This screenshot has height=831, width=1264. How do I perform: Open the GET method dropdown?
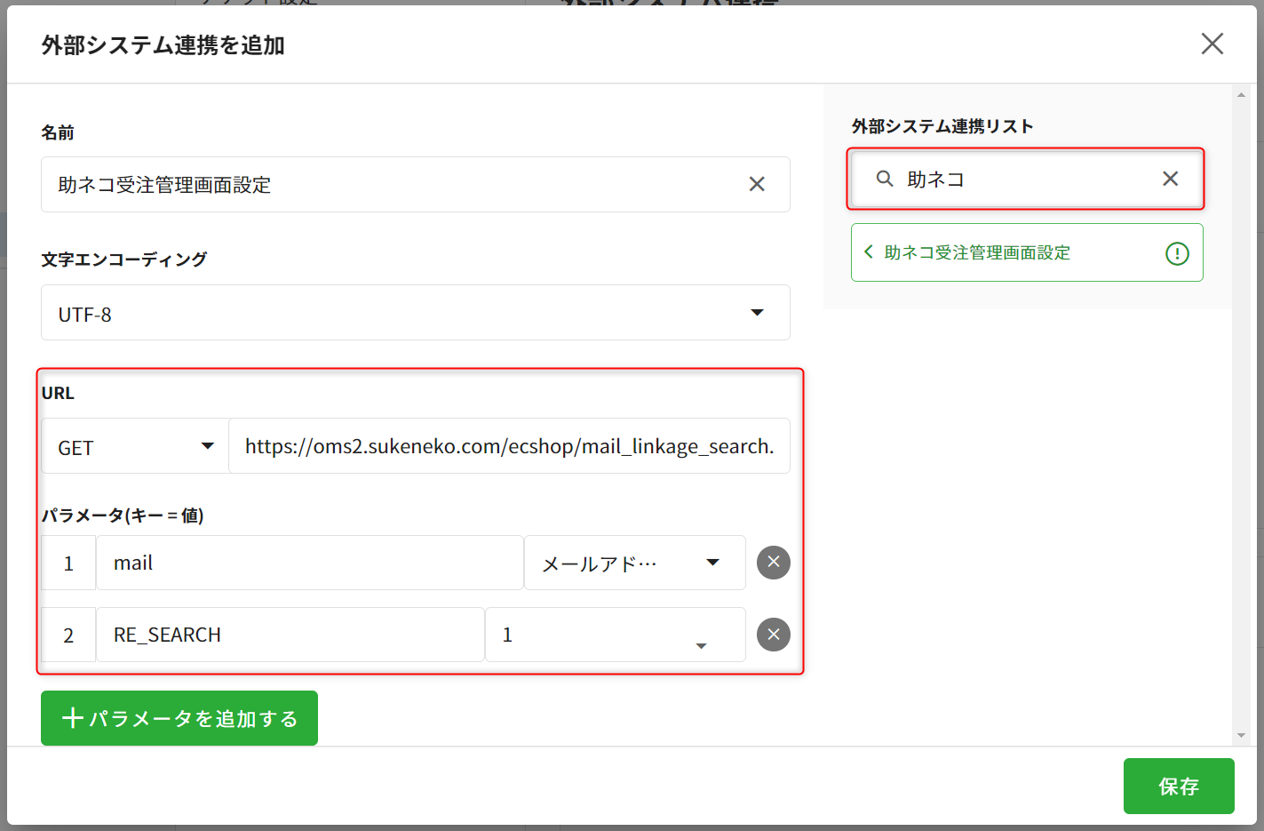click(207, 446)
